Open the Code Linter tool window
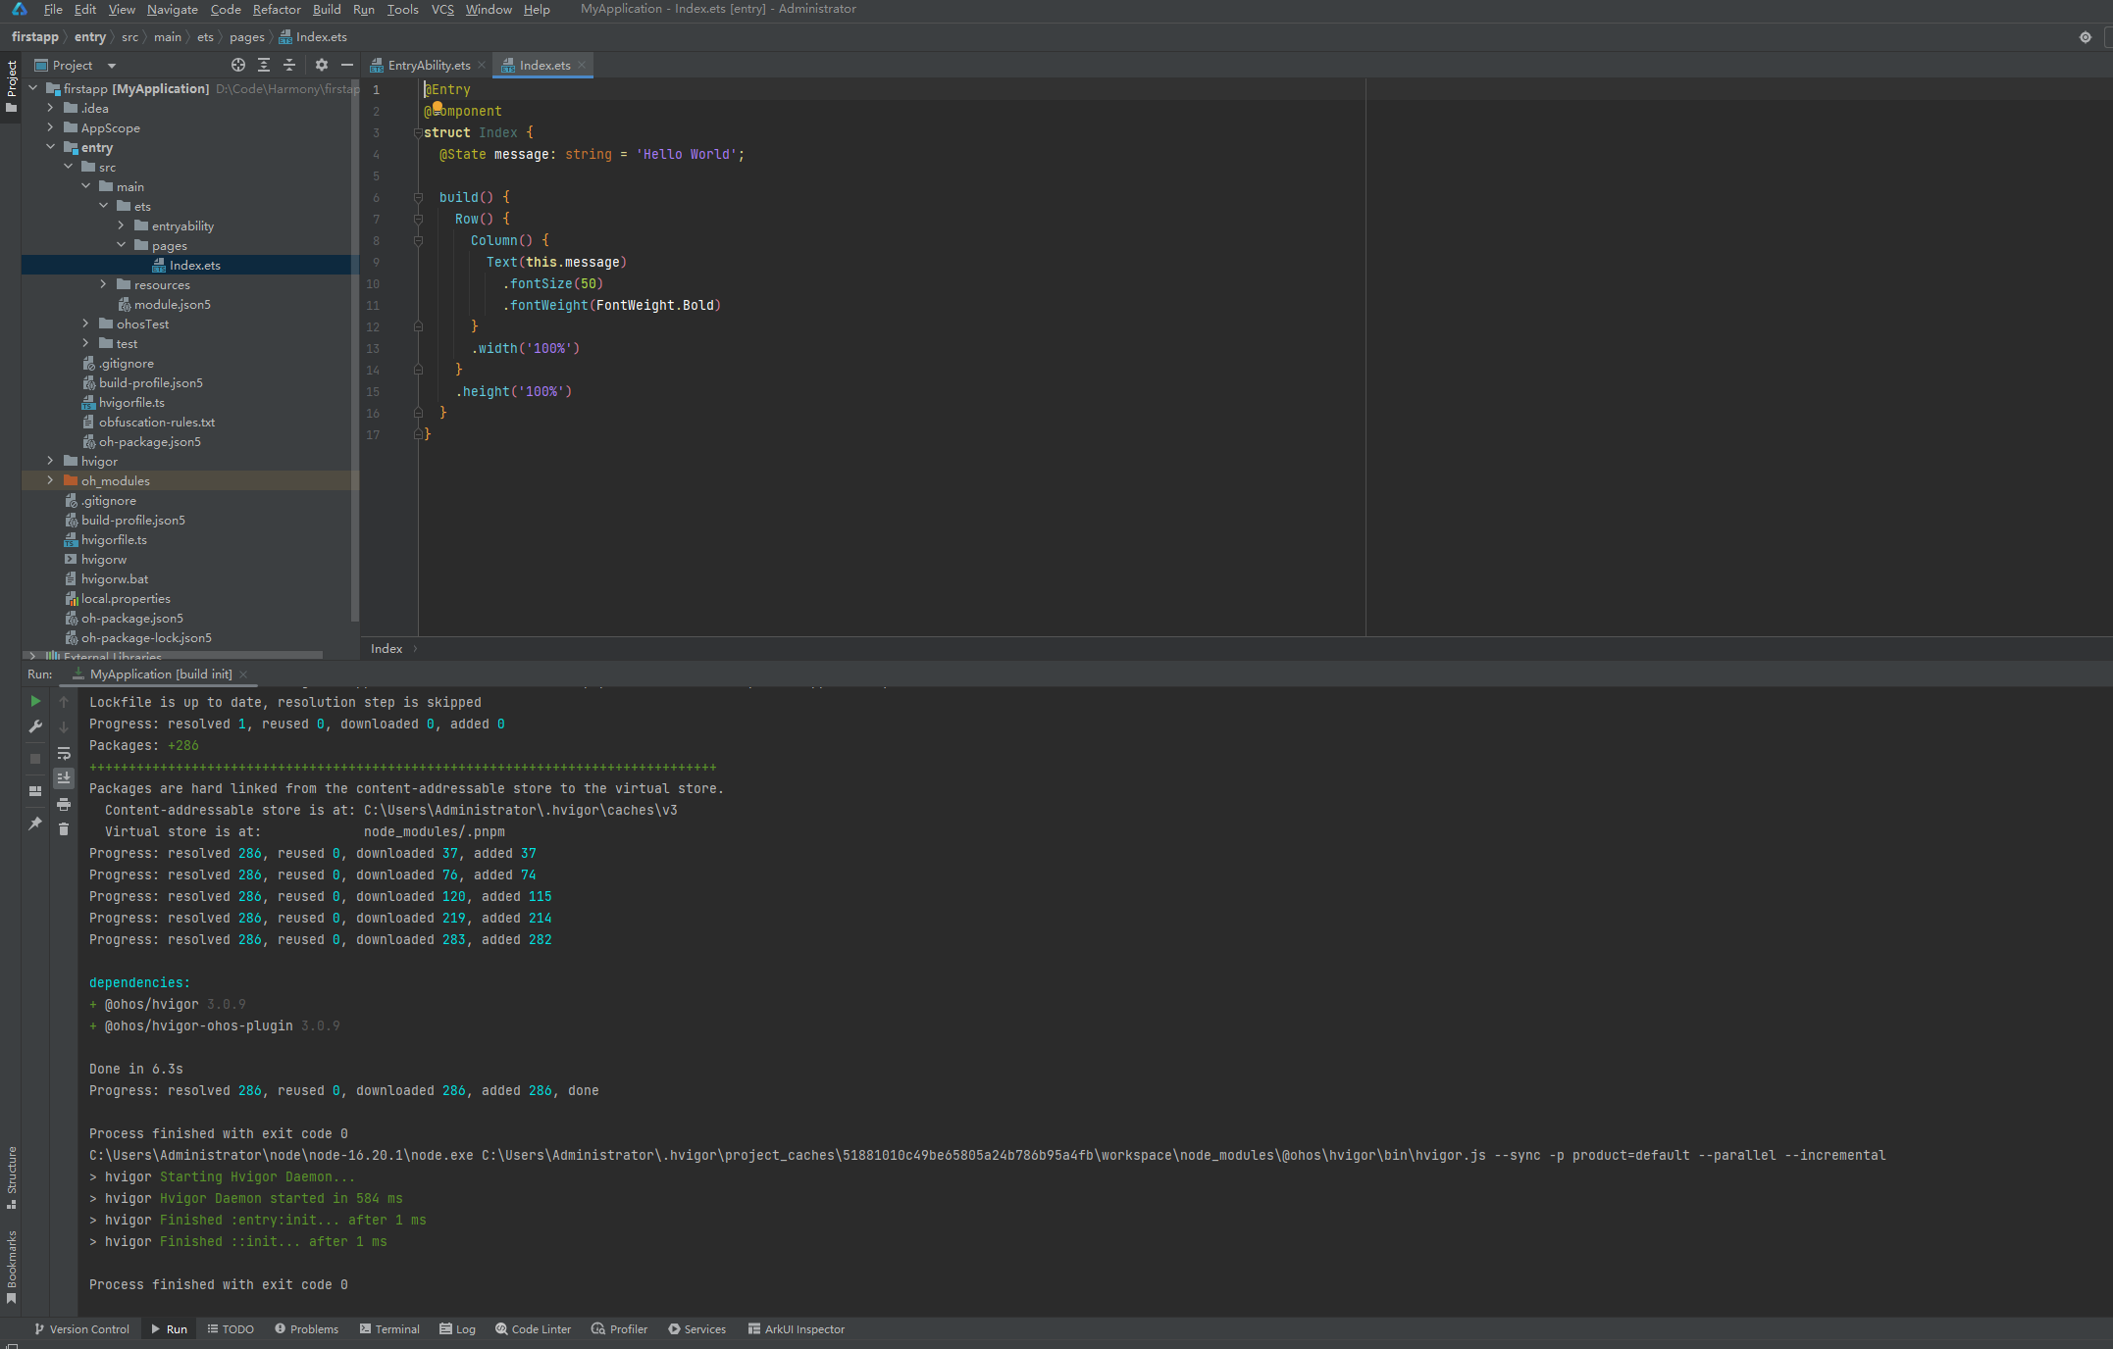2113x1349 pixels. (x=533, y=1329)
